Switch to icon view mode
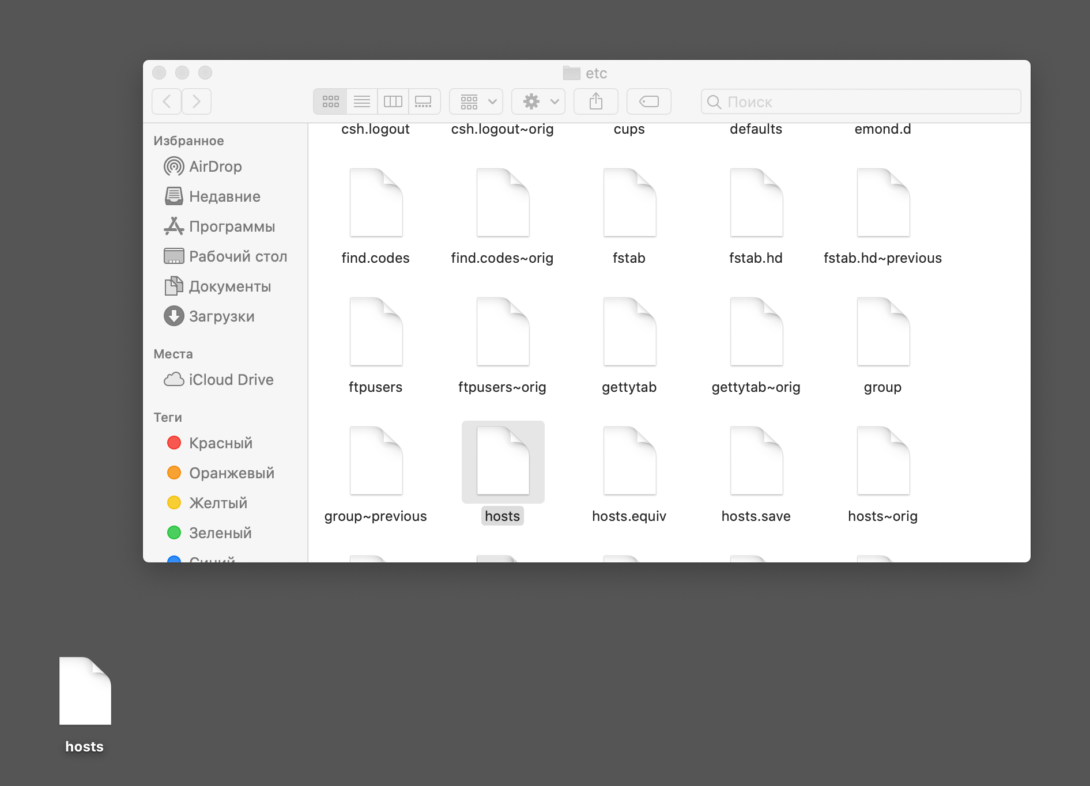Viewport: 1090px width, 786px height. 330,102
